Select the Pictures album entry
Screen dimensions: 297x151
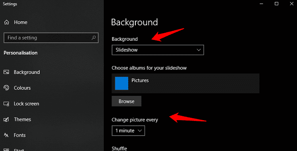(x=185, y=83)
